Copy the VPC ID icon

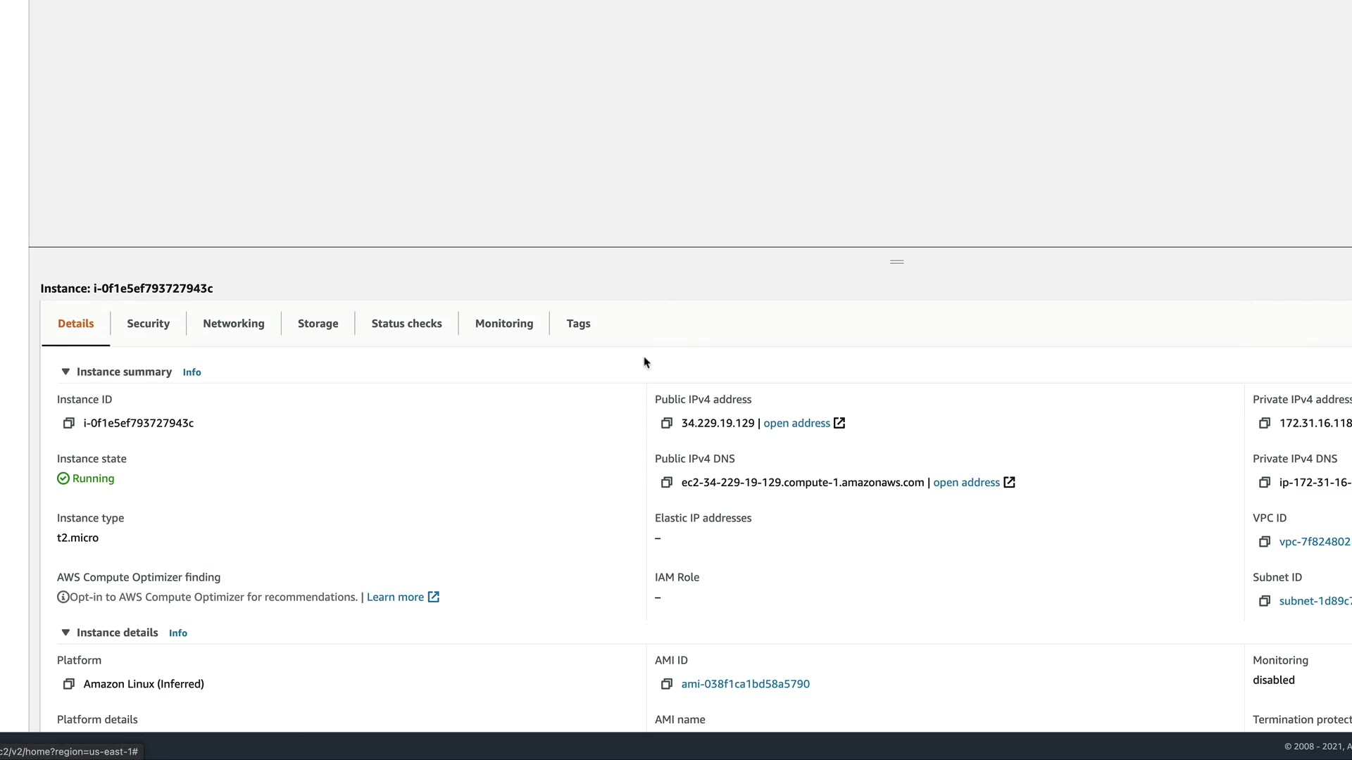tap(1264, 541)
